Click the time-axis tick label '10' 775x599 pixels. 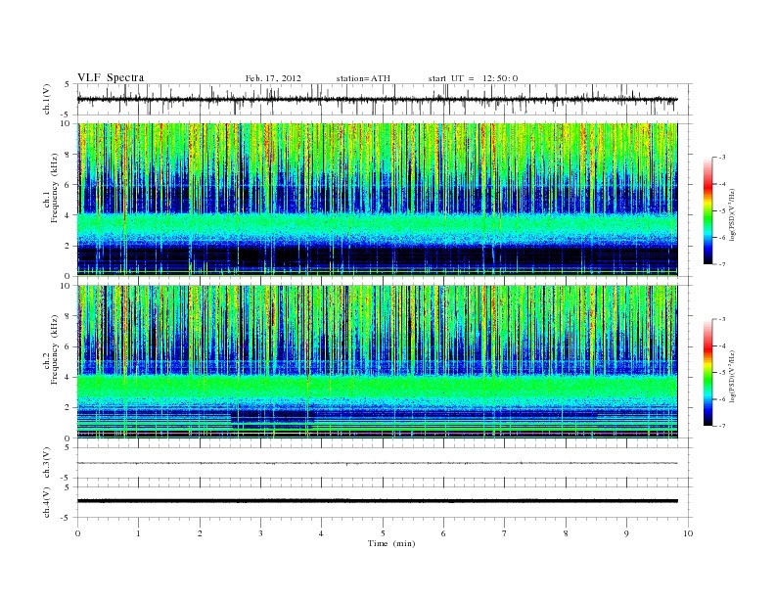pos(688,533)
